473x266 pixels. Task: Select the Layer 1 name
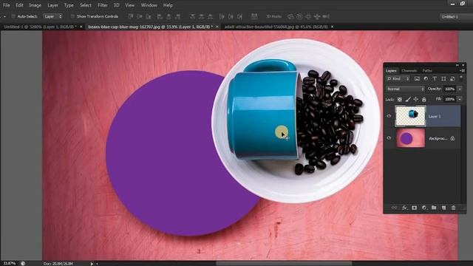pyautogui.click(x=435, y=117)
